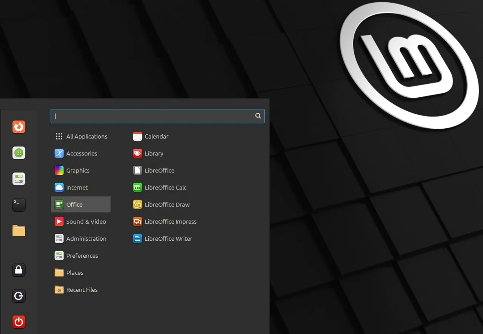Open the Administration category
Viewport: 483px width, 334px height.
tap(81, 239)
